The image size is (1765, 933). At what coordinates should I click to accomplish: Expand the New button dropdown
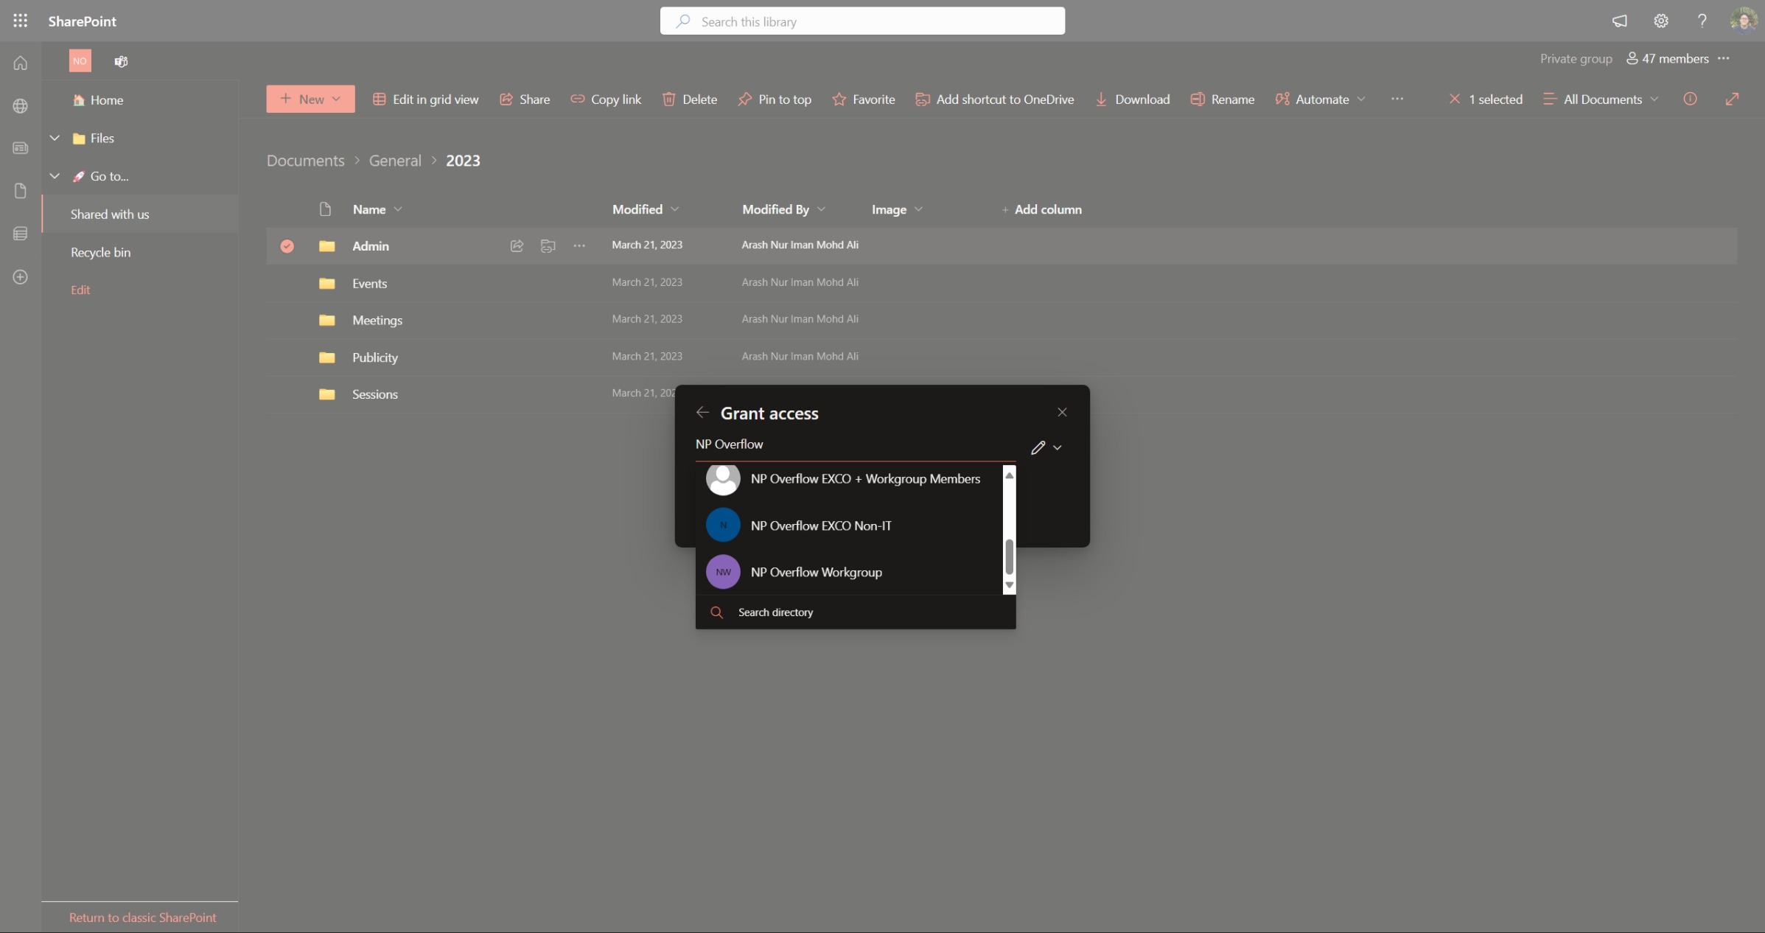(310, 99)
